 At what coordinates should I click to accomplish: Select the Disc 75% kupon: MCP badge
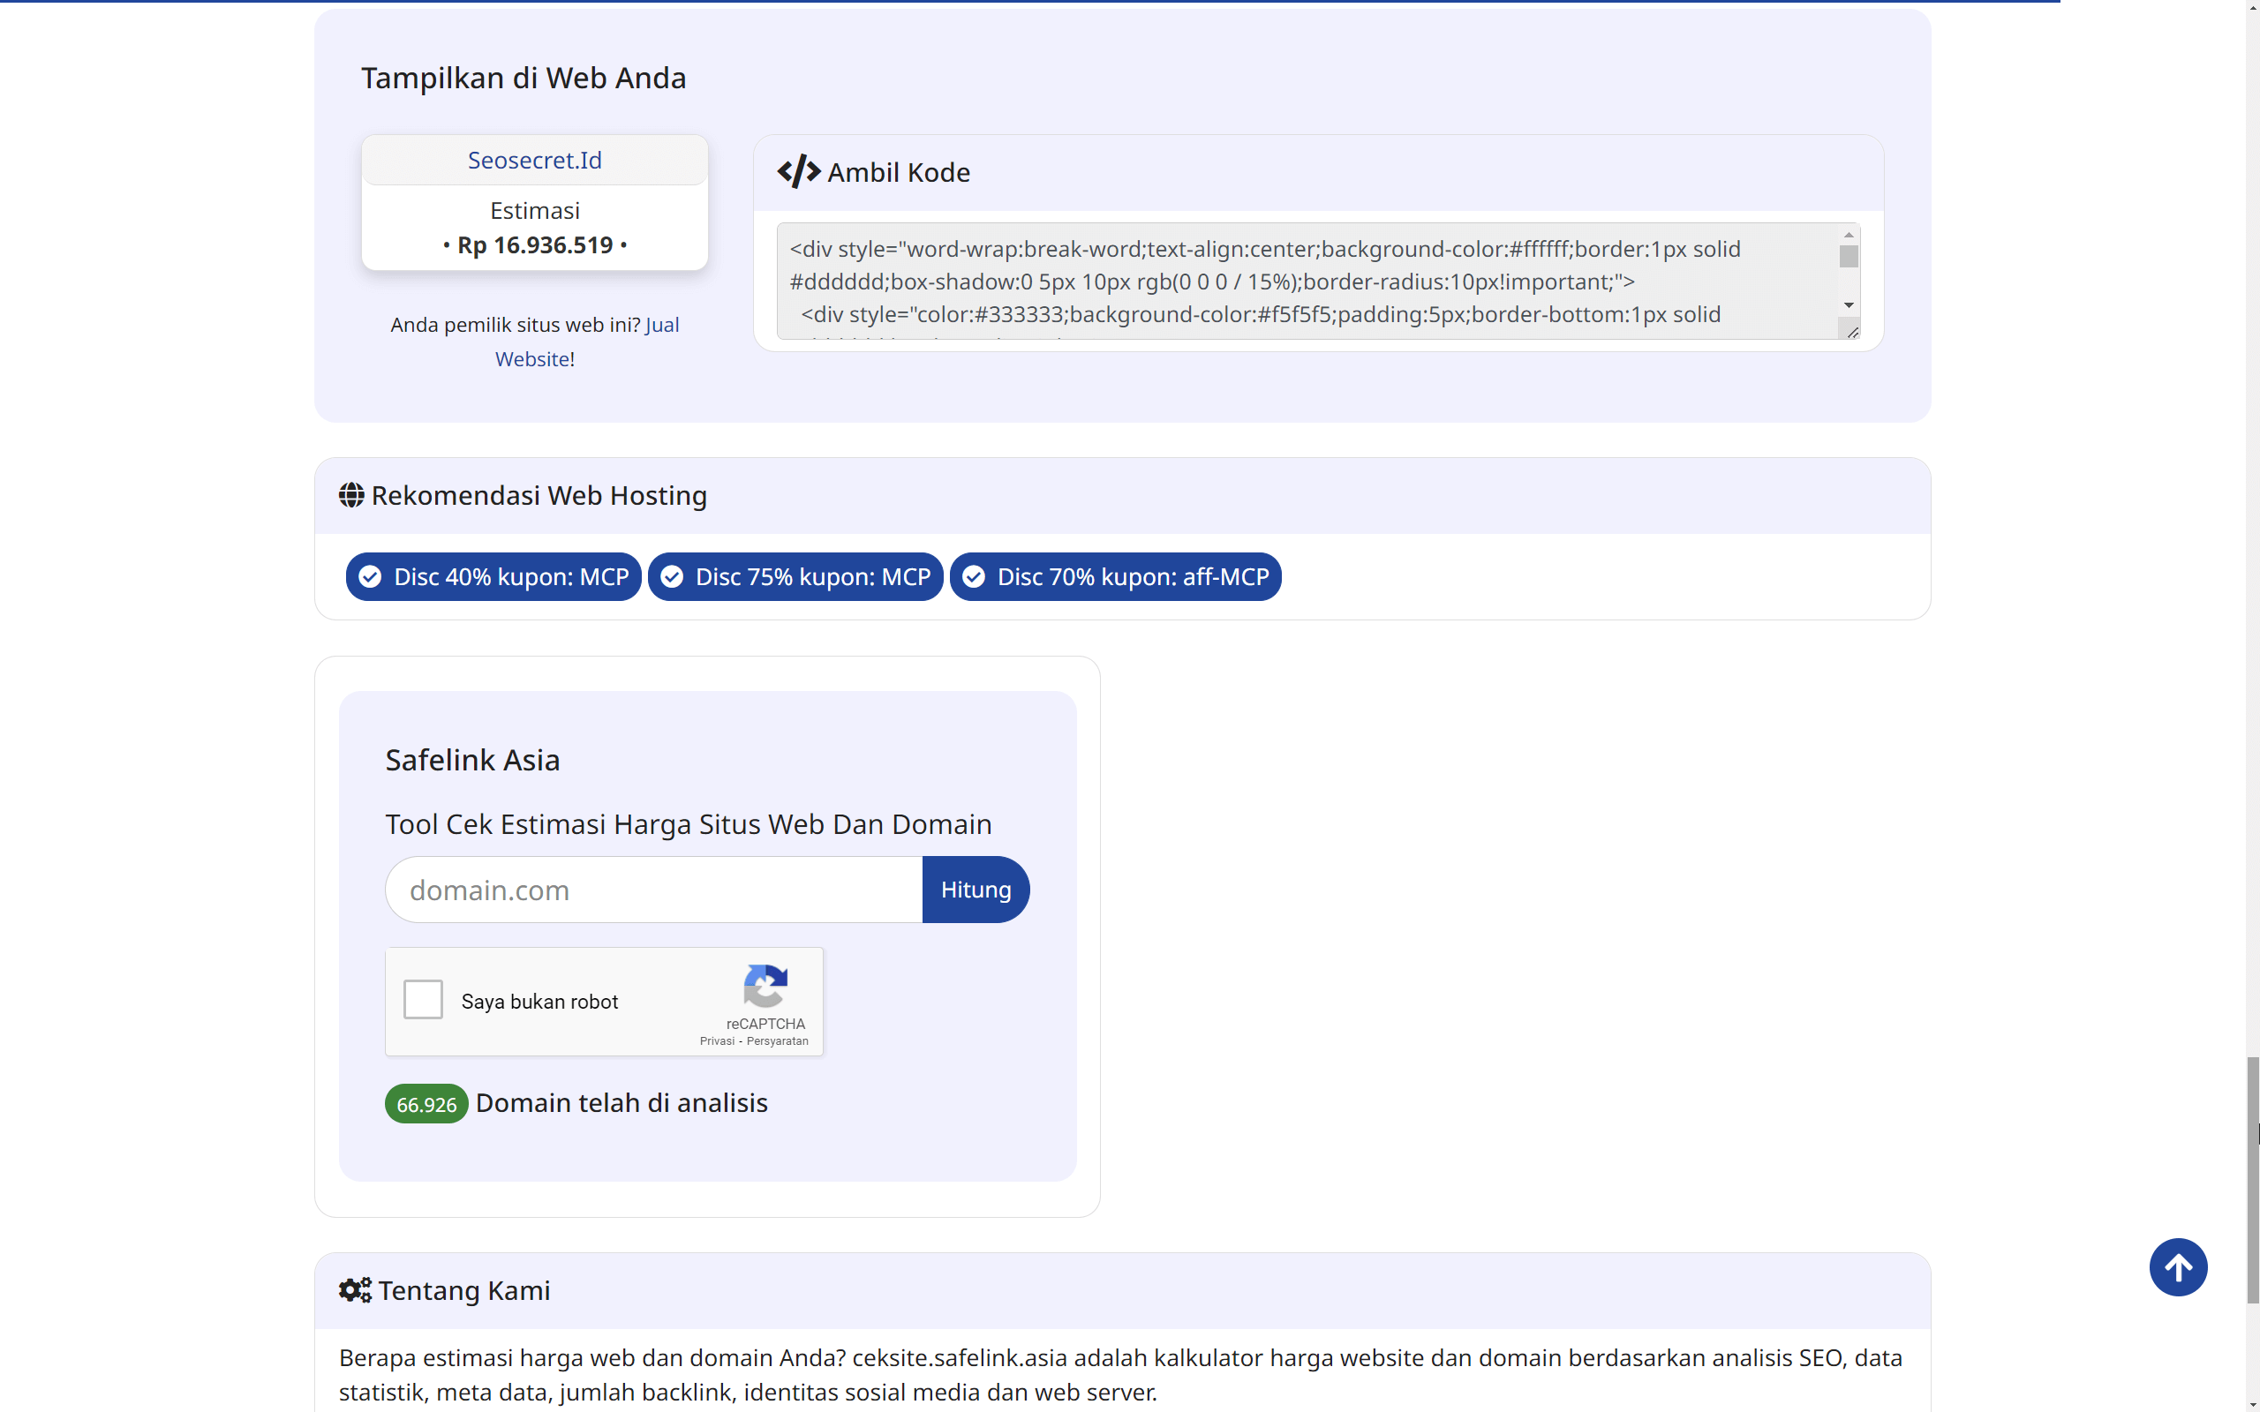point(795,576)
